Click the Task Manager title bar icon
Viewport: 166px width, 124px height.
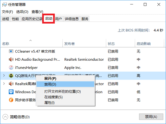[5, 5]
